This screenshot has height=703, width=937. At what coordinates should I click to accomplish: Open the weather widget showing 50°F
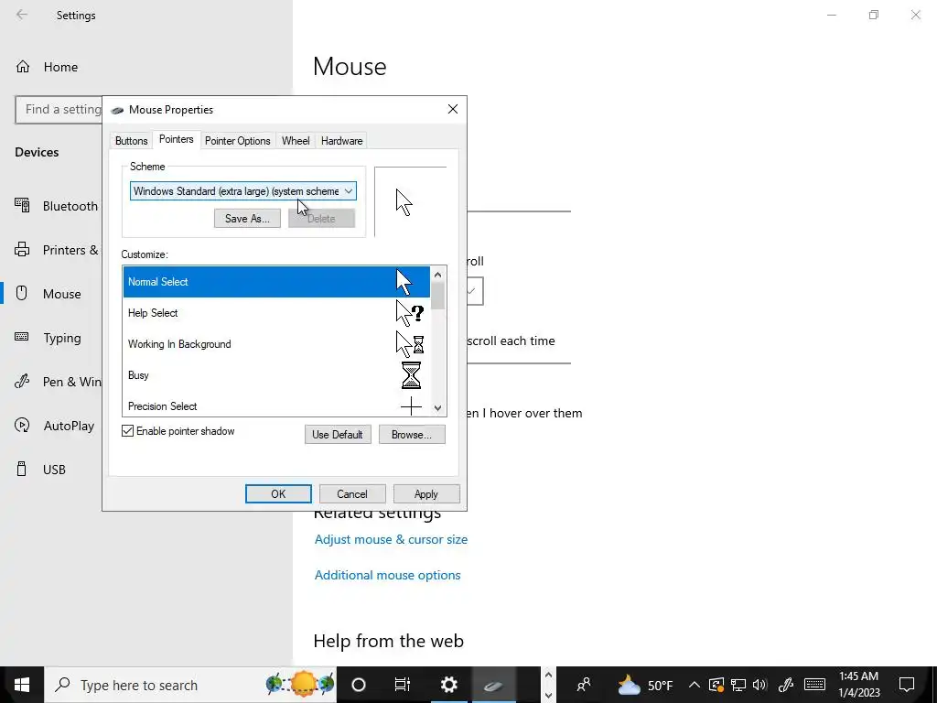(x=645, y=685)
